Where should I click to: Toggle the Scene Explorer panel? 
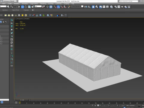(93, 7)
